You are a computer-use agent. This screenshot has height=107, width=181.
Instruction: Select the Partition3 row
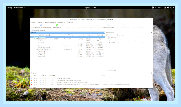(x=68, y=55)
